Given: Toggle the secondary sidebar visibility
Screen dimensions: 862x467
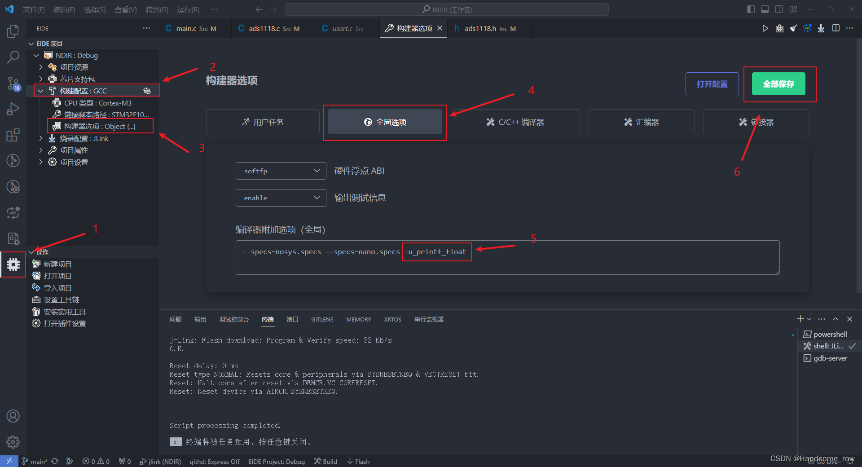Looking at the screenshot, I should (x=779, y=9).
